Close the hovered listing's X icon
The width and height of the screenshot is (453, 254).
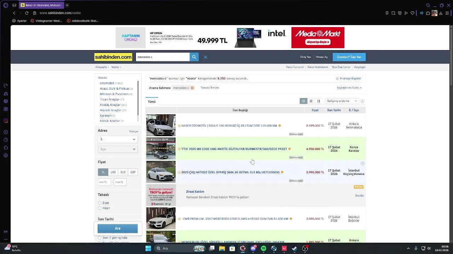[x=362, y=164]
